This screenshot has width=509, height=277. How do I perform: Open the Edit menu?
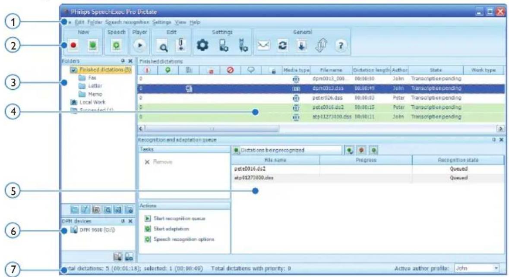(79, 22)
